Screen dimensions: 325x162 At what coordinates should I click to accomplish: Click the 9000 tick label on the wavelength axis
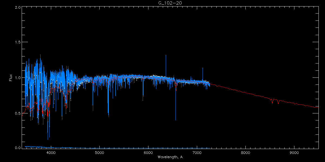(x=294, y=153)
